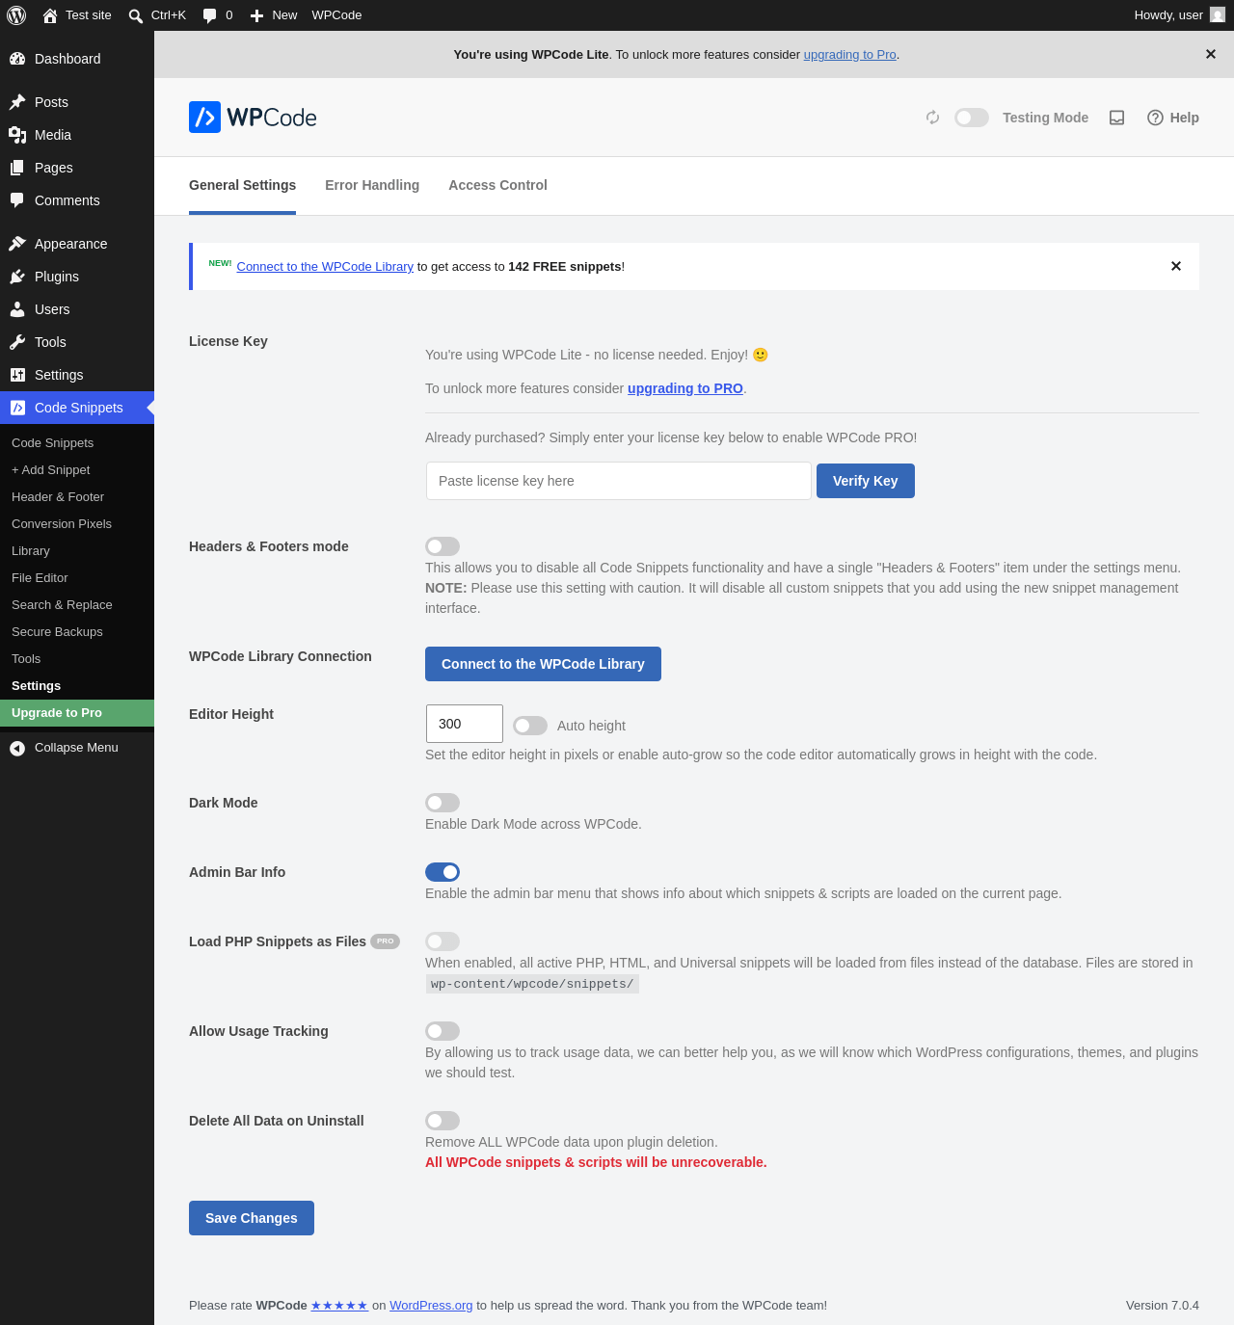The image size is (1234, 1325).
Task: Open the Code Snippets main menu
Action: pyautogui.click(x=77, y=408)
